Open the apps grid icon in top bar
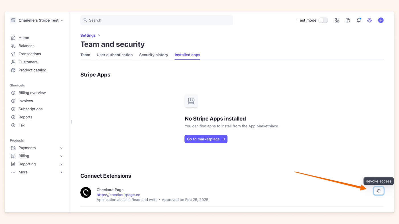Viewport: 399px width, 224px height. point(337,20)
